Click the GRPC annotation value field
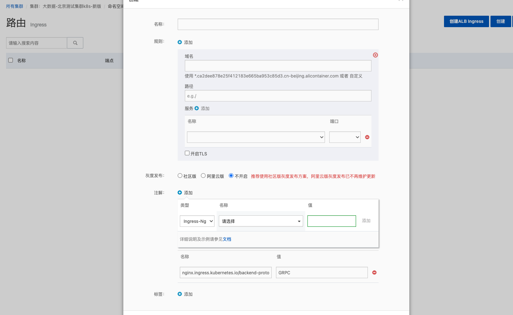This screenshot has width=513, height=315. [x=322, y=272]
